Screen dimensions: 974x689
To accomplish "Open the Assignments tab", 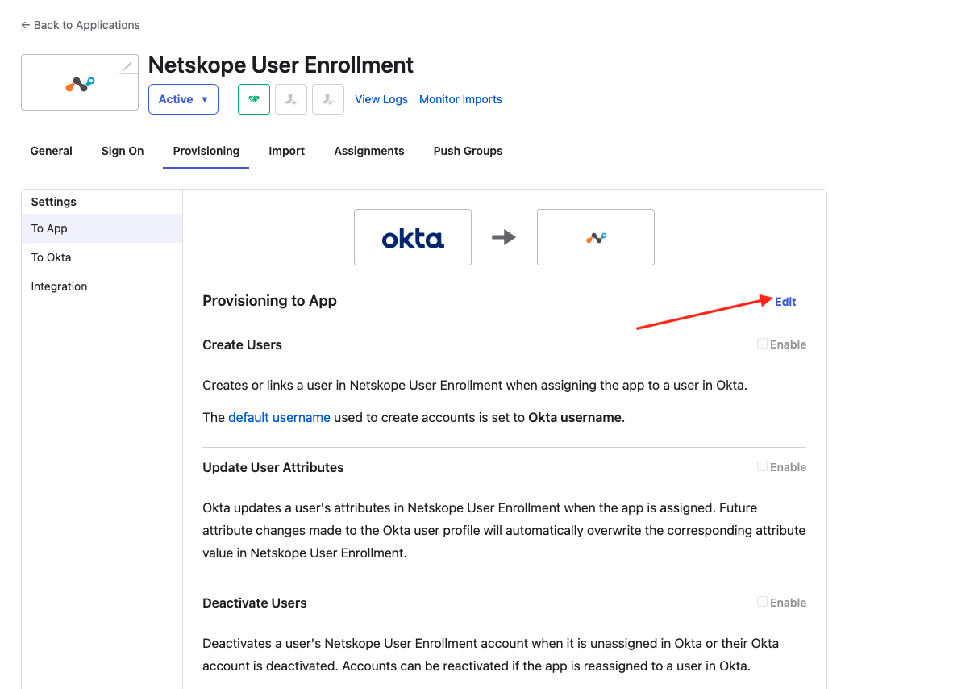I will (x=369, y=151).
